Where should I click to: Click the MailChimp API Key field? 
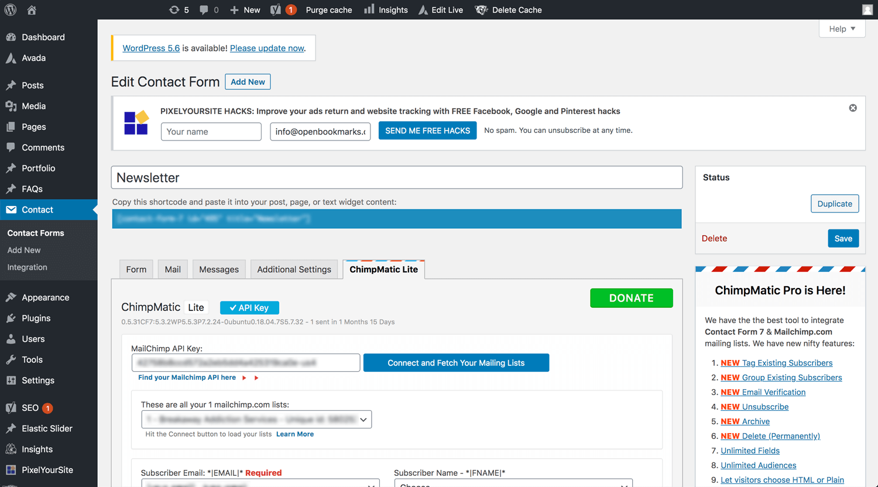(x=246, y=363)
